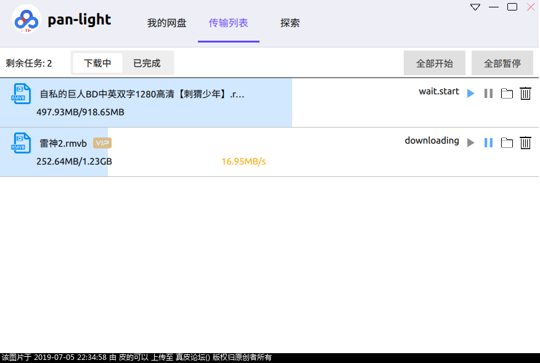This screenshot has width=540, height=363.
Task: Delete the 自私的巨人 task with trash icon
Action: pos(525,93)
